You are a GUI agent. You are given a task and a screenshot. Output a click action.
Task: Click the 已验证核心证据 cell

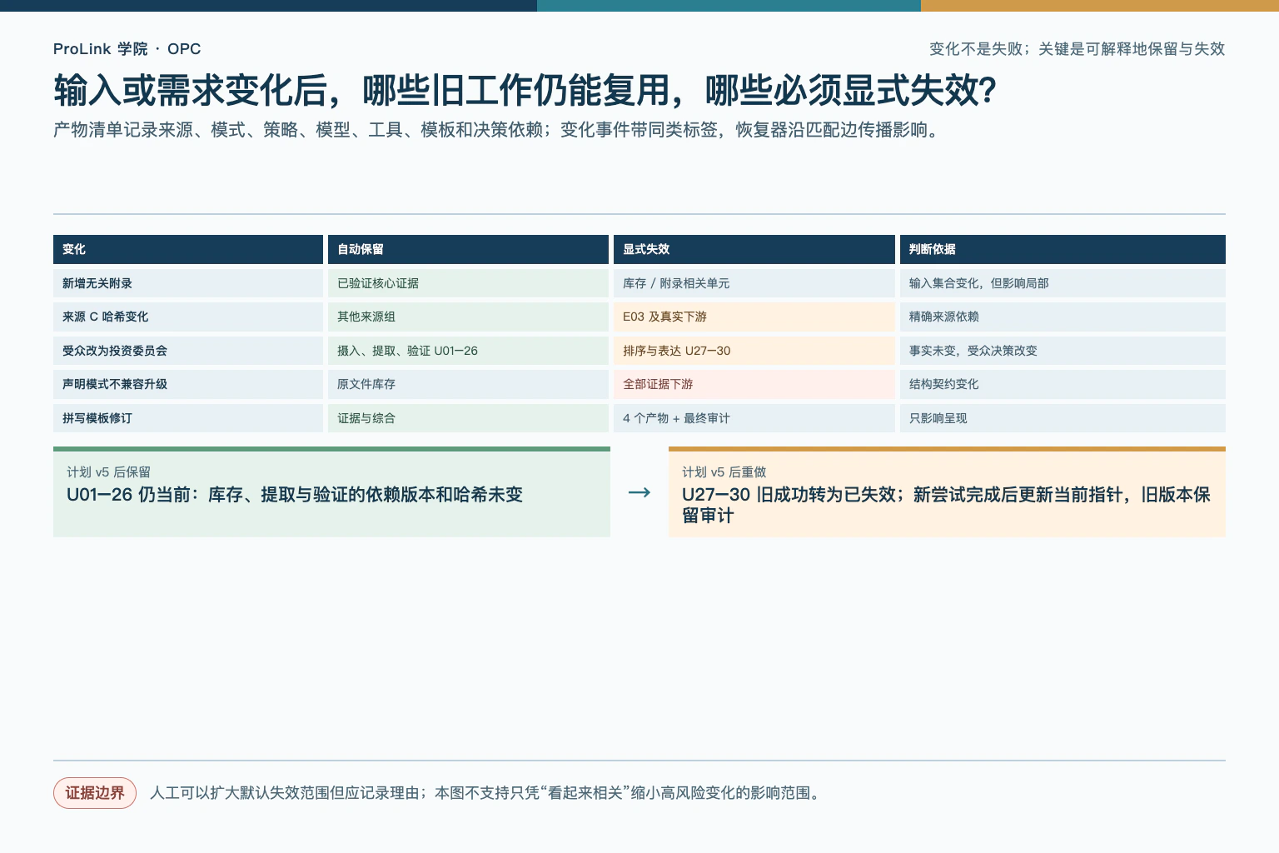tap(468, 283)
